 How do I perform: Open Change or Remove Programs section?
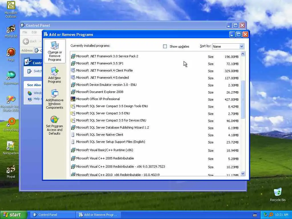point(54,51)
